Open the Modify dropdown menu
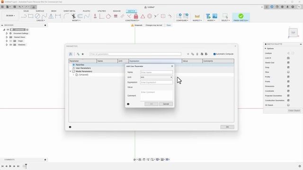Screen dimensions: 303x170 click(x=76, y=20)
